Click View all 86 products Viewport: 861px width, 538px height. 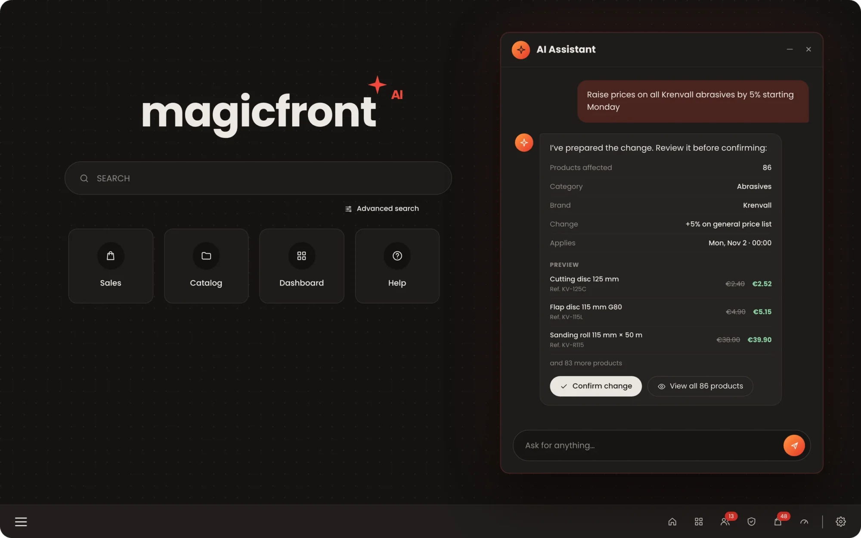[x=700, y=386]
